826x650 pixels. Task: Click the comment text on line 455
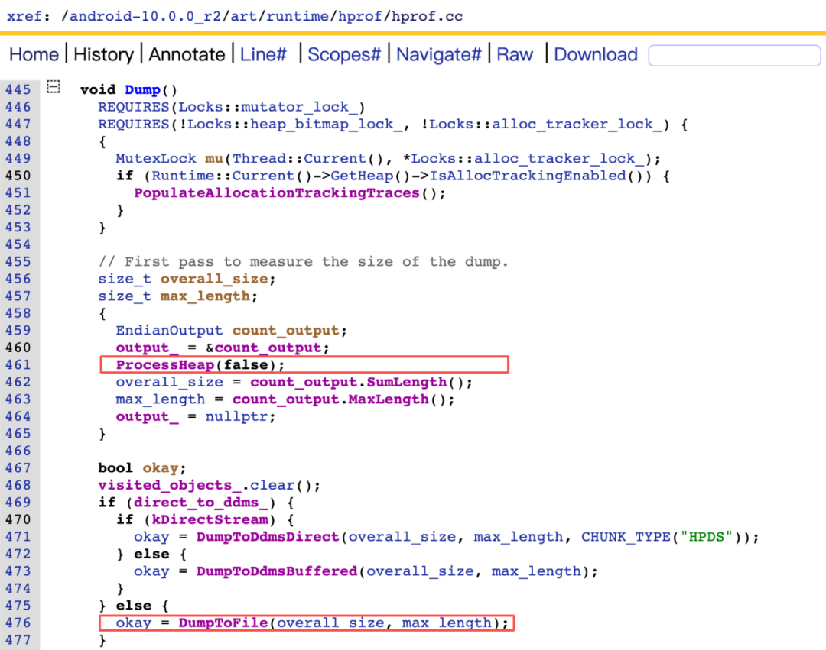(x=304, y=262)
